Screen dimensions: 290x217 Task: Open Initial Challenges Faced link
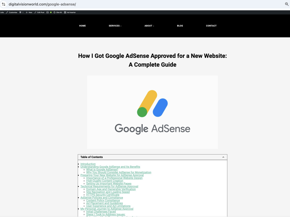tap(101, 212)
